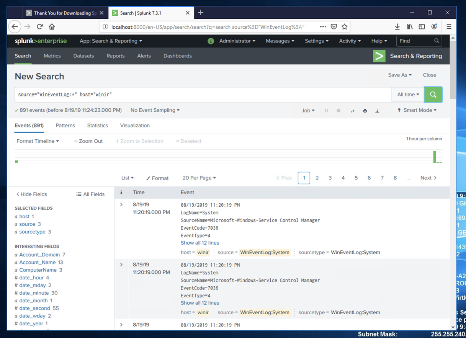Run the search with green magnifier button
The image size is (466, 338).
click(433, 95)
